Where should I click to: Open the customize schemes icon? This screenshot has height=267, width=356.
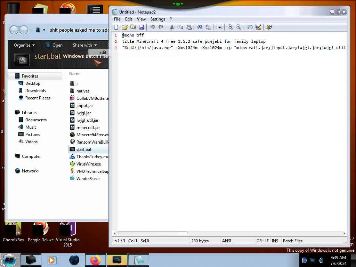pos(258,27)
